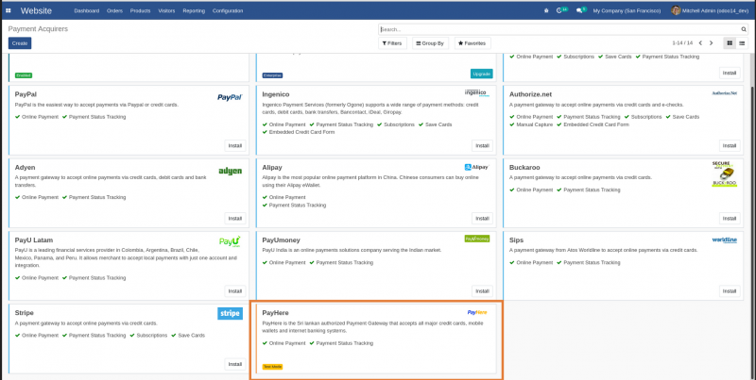Install the Sips acquirer
The width and height of the screenshot is (756, 380).
[x=730, y=291]
